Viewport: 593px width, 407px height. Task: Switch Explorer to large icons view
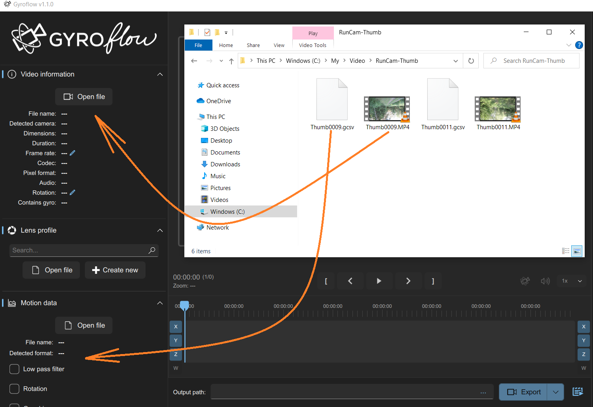point(577,251)
